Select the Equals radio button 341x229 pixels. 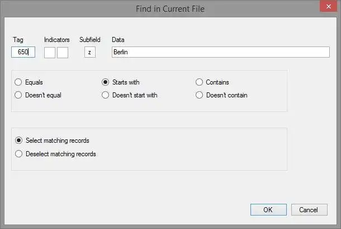click(x=19, y=82)
